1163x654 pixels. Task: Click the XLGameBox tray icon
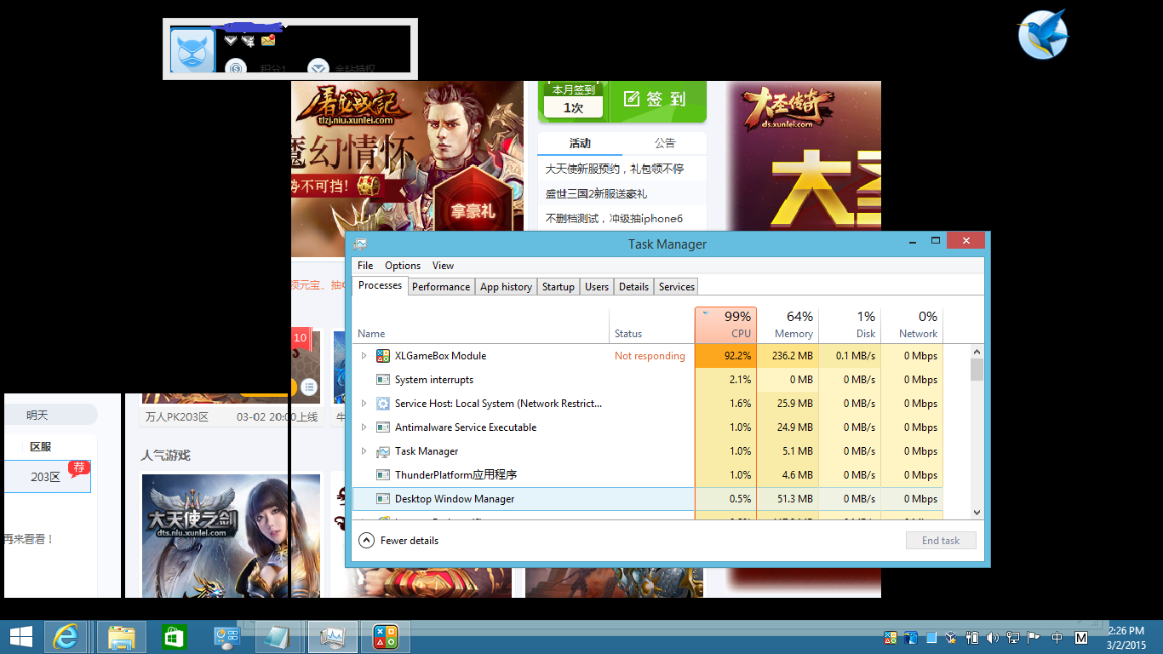[x=891, y=637]
